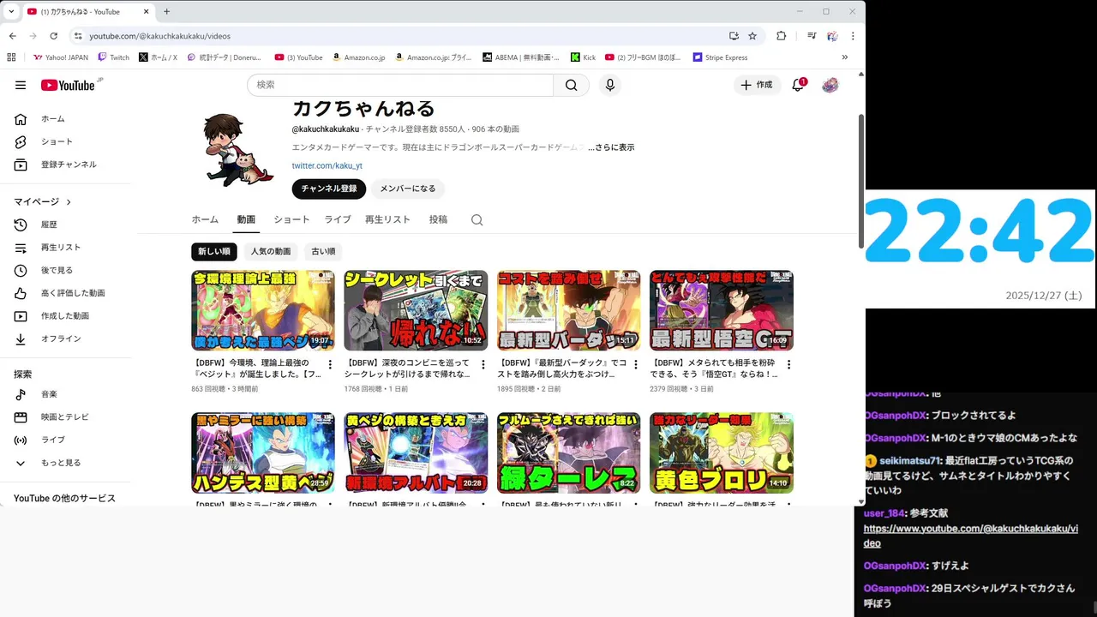Screen dimensions: 1097x617
Task: Click the 作成 create button
Action: [x=757, y=85]
